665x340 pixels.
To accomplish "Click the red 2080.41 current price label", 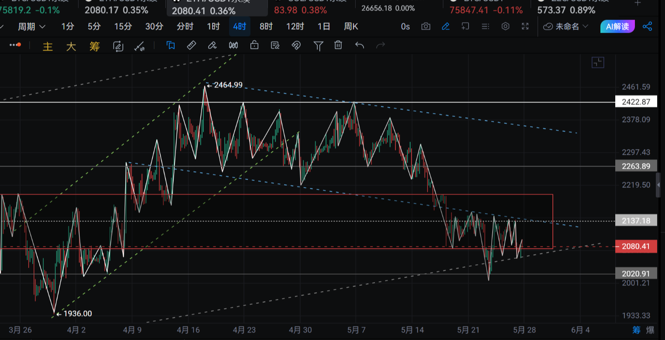I will click(636, 247).
